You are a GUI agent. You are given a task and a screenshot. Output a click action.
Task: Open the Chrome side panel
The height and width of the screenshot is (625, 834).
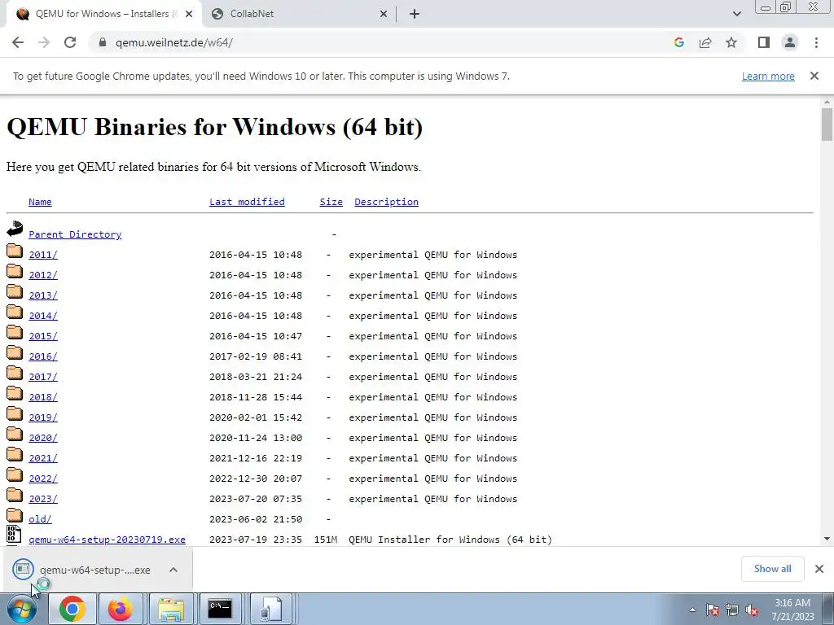[x=764, y=42]
